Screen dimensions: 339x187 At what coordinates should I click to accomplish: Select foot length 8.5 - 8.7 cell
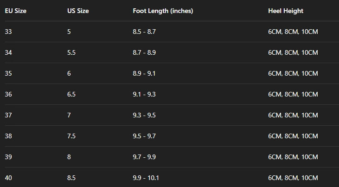(144, 32)
